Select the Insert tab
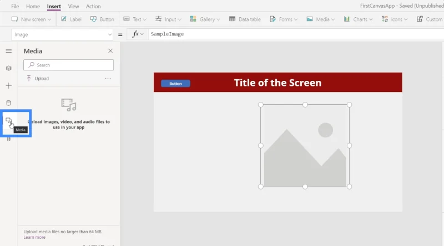The height and width of the screenshot is (246, 444). [54, 6]
